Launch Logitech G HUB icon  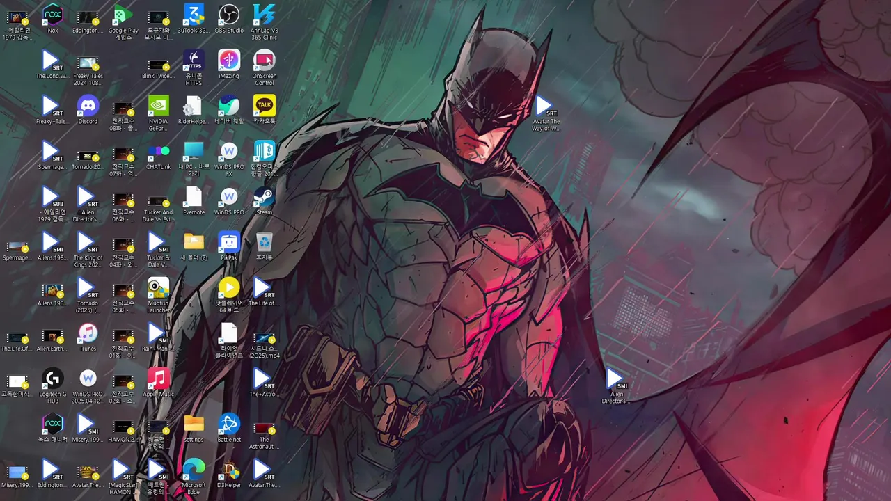pos(53,386)
